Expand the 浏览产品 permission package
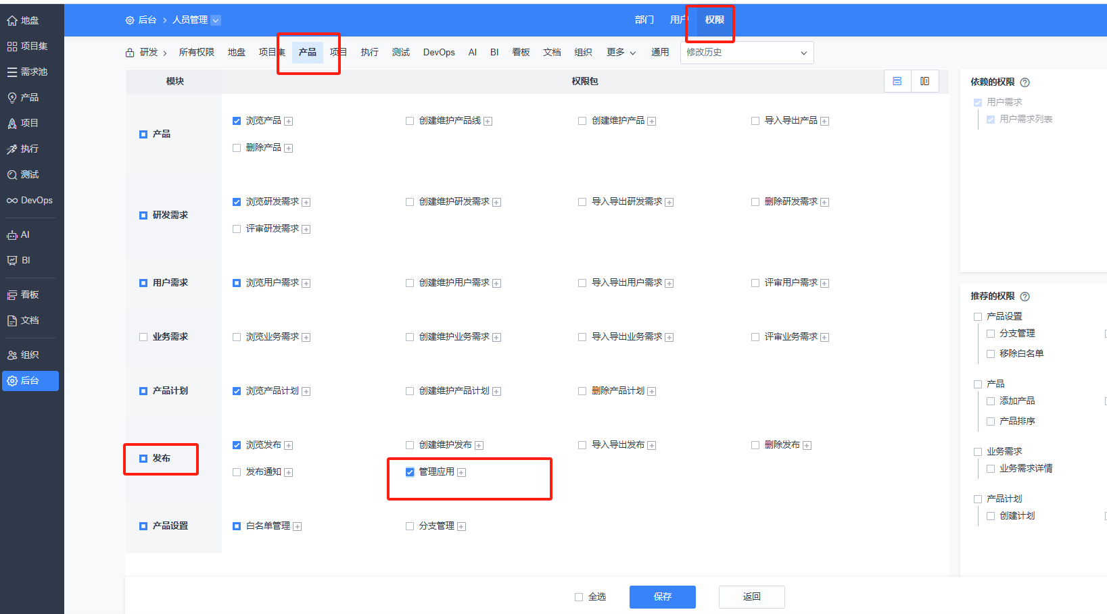Image resolution: width=1107 pixels, height=614 pixels. point(289,122)
